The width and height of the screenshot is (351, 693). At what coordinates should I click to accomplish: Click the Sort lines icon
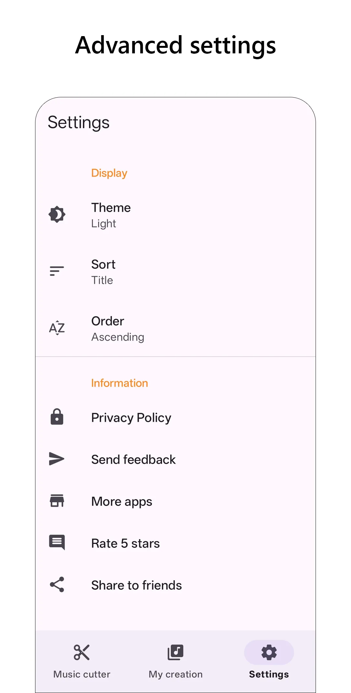57,271
